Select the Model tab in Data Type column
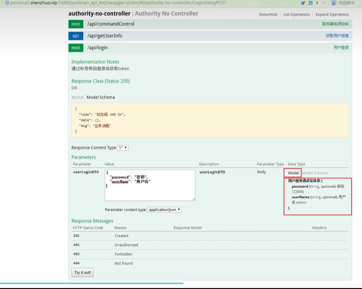Image resolution: width=362 pixels, height=289 pixels. pos(294,173)
